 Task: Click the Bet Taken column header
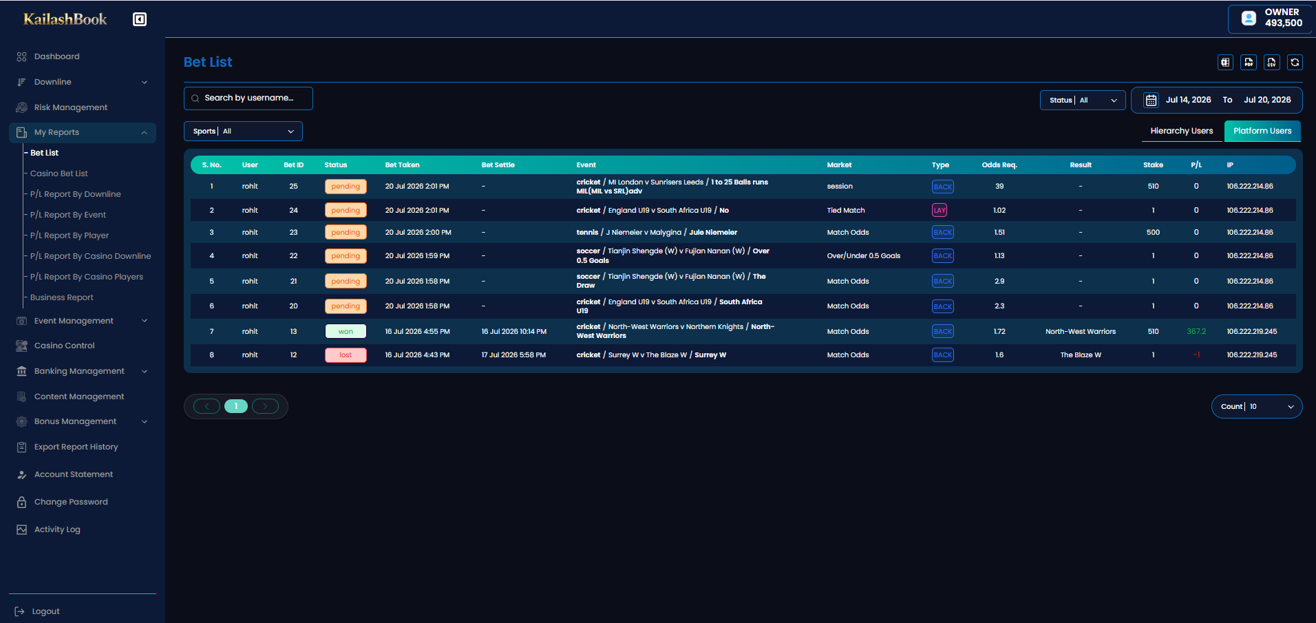(403, 165)
